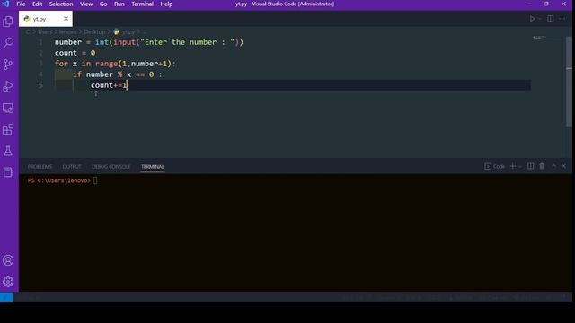Click the remote window indicator in status bar
Image resolution: width=575 pixels, height=323 pixels.
[x=6, y=298]
